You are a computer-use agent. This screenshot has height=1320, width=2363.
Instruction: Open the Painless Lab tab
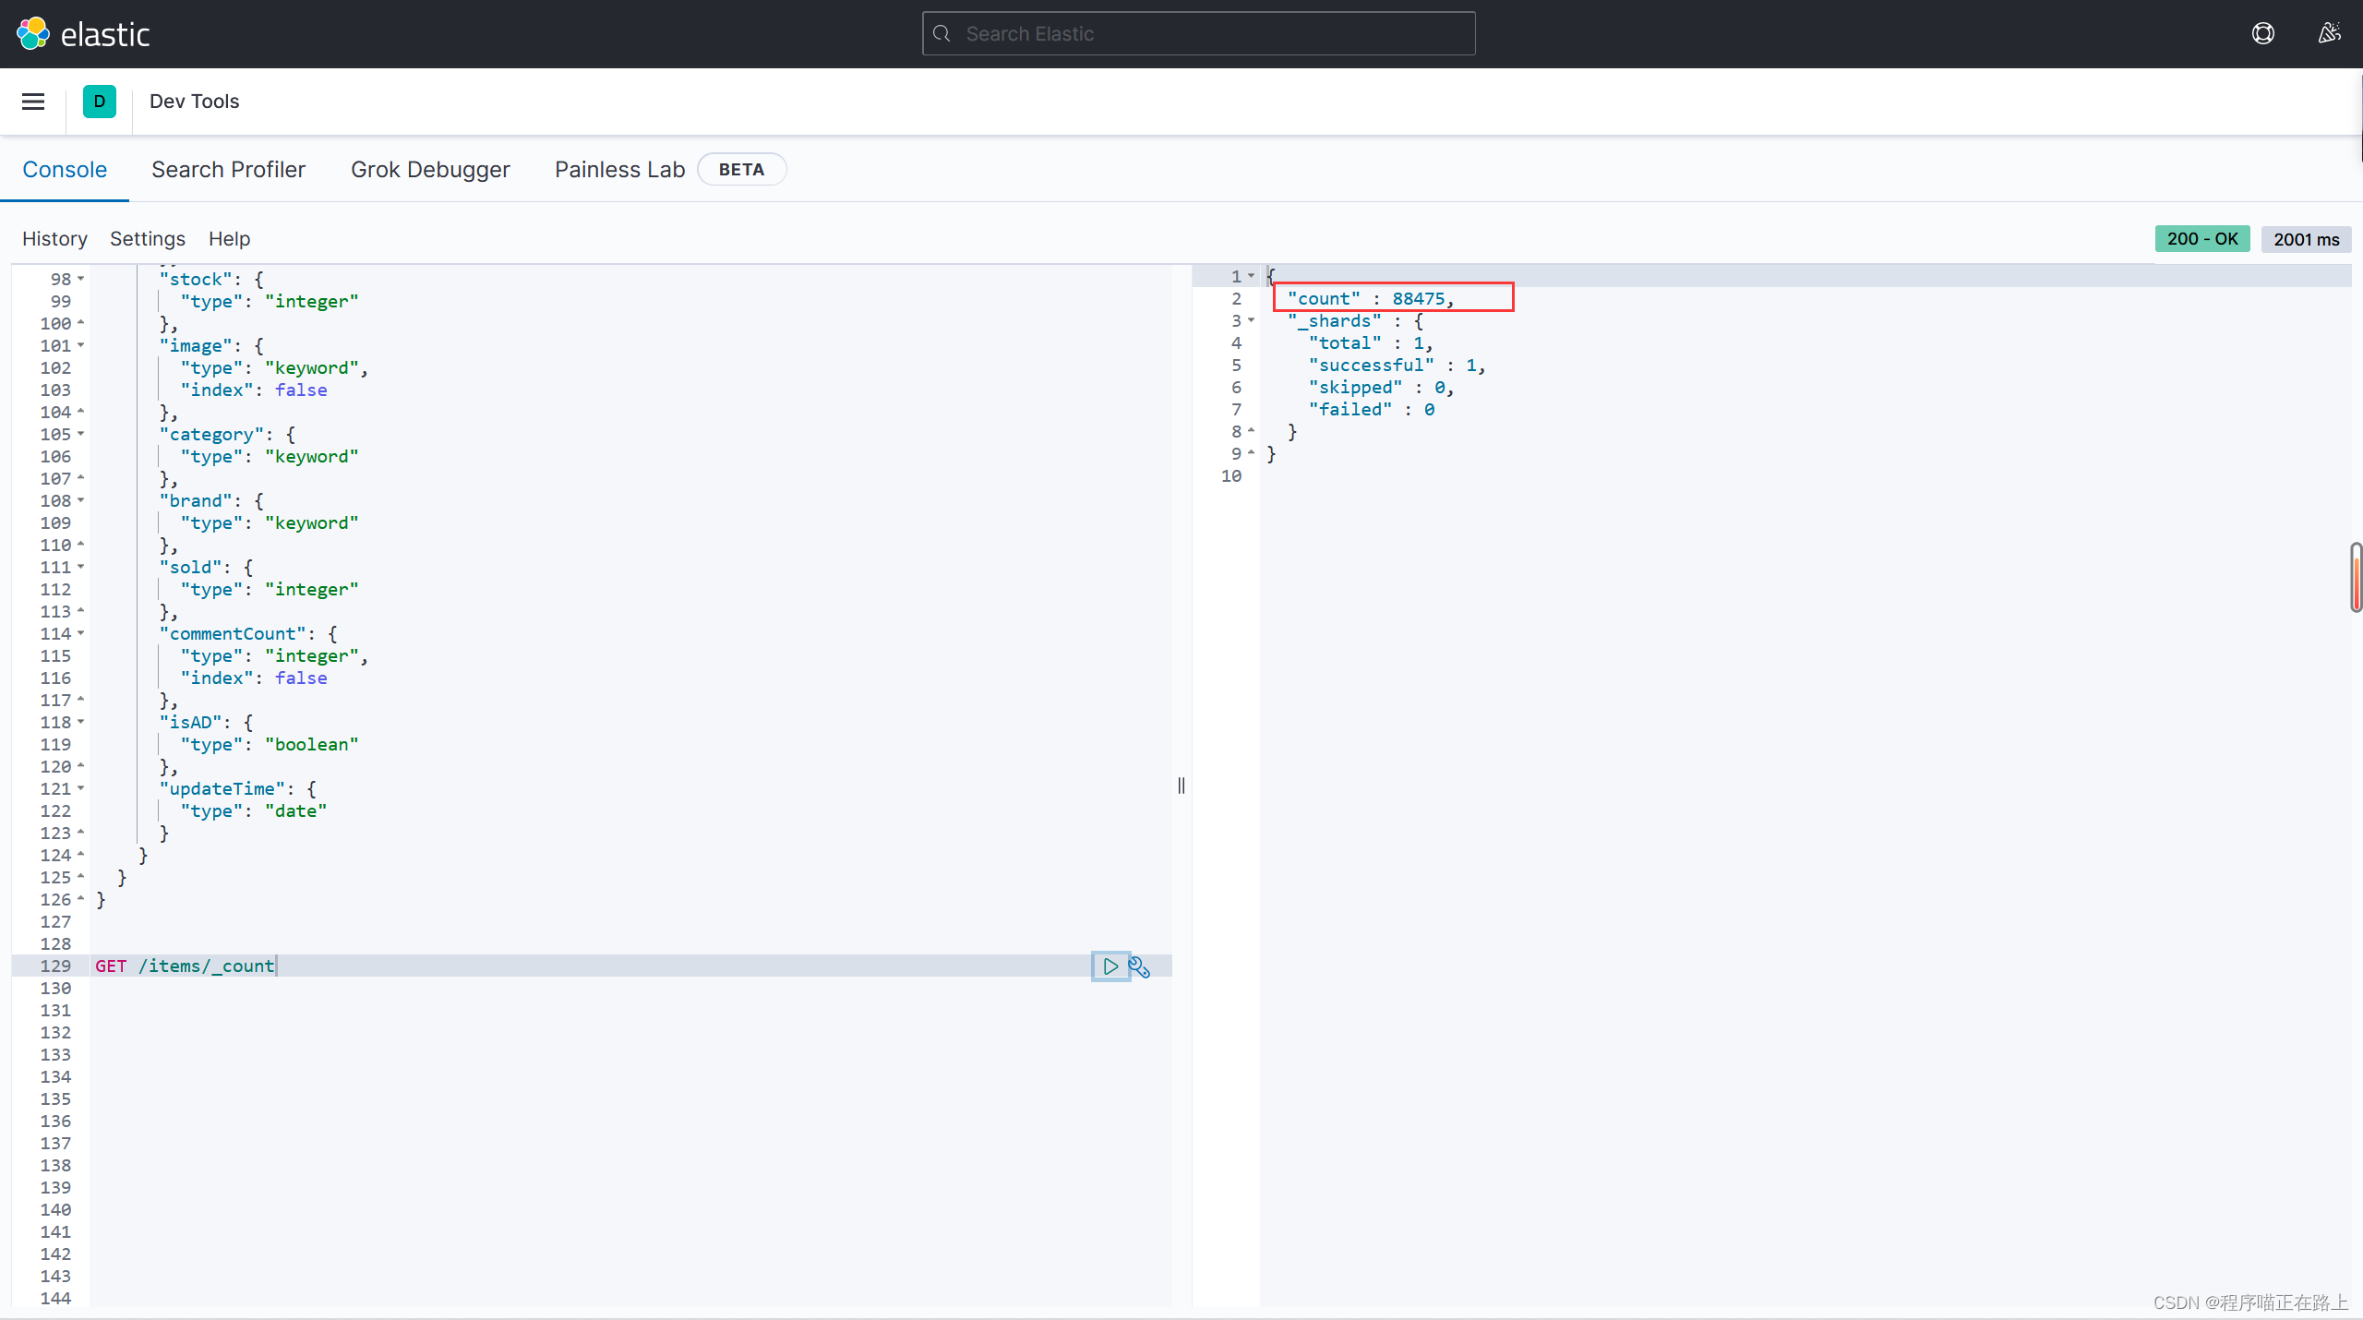coord(619,170)
